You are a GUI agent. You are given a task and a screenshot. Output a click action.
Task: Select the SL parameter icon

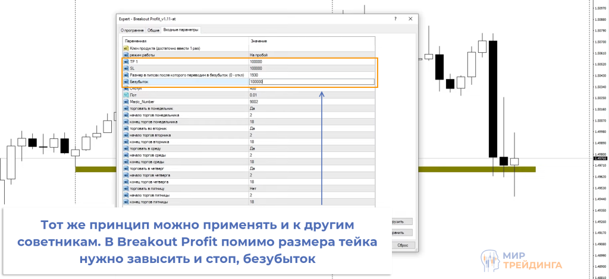[126, 68]
